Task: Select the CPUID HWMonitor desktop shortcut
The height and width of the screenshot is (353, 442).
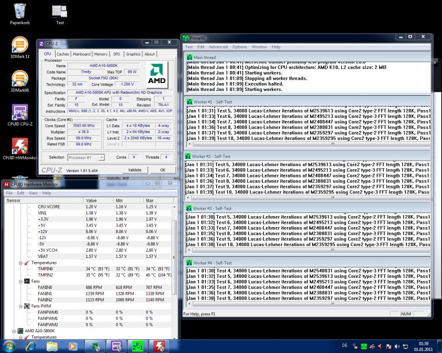Action: tap(20, 146)
